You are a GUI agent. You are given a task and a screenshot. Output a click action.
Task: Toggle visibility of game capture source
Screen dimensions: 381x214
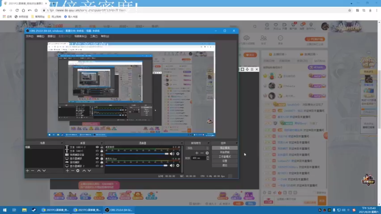97,162
